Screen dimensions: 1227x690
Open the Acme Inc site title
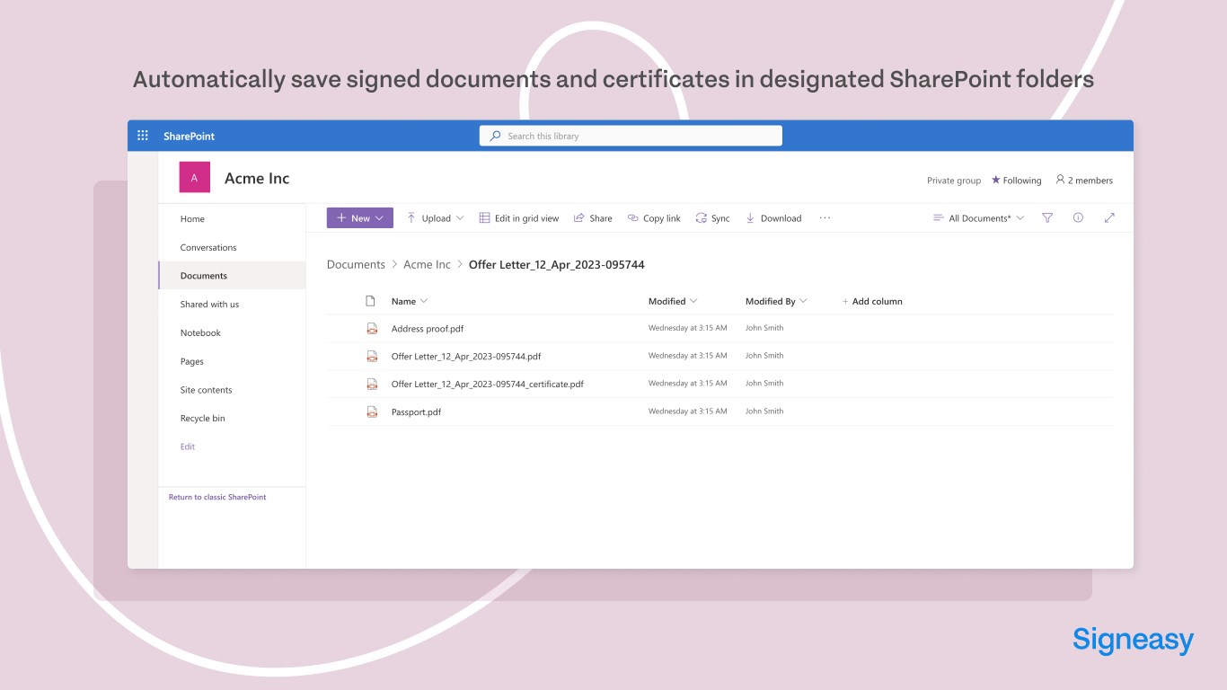[x=257, y=178]
